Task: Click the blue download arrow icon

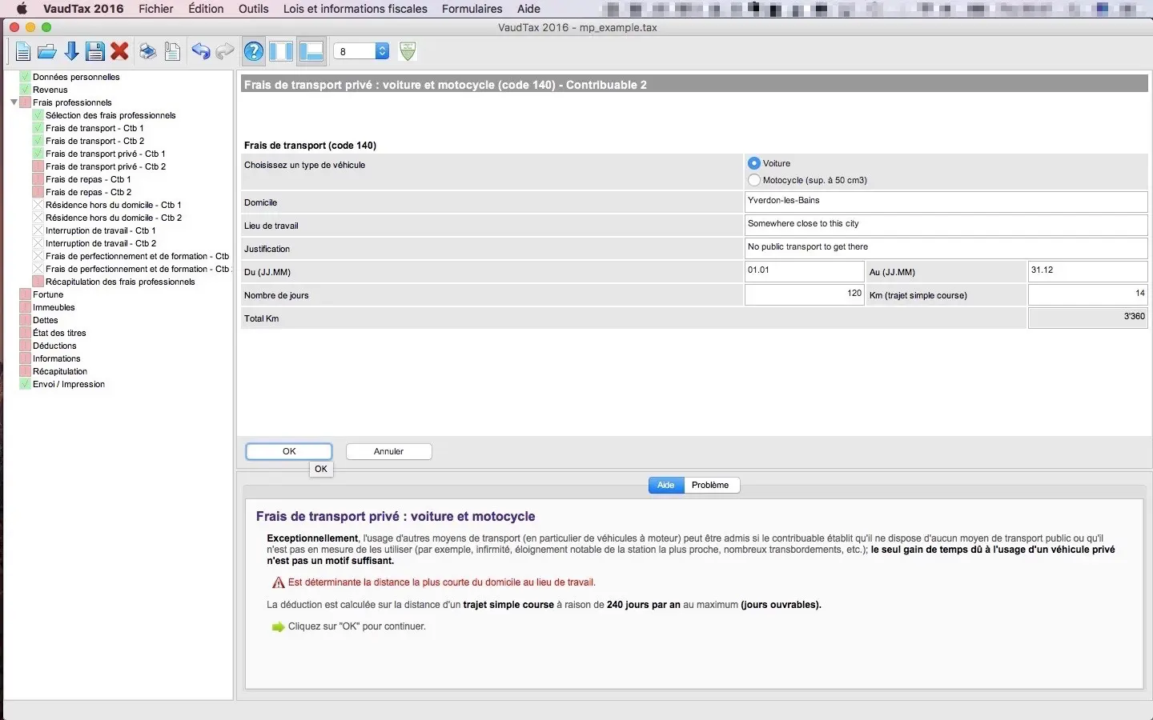Action: click(x=71, y=52)
